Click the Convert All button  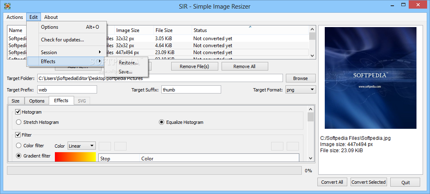click(x=332, y=182)
